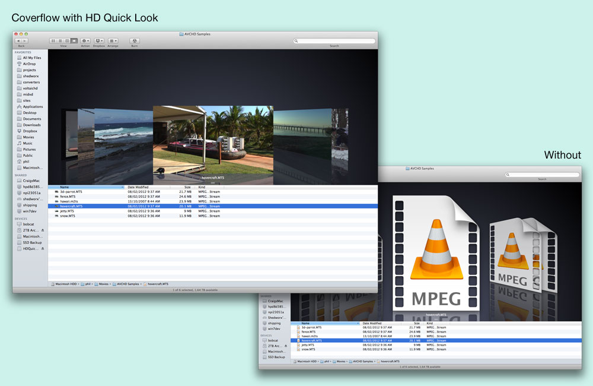Open the Dropbox toolbar dropdown
593x386 pixels.
click(99, 41)
